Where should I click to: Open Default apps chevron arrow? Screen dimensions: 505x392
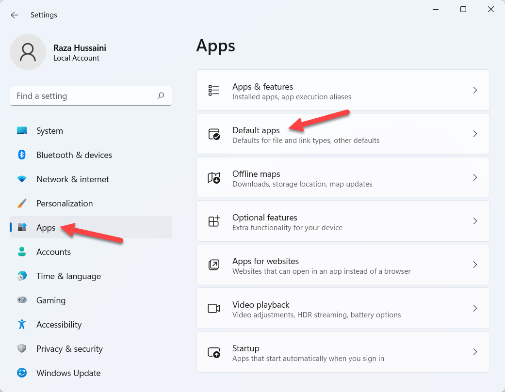[475, 134]
